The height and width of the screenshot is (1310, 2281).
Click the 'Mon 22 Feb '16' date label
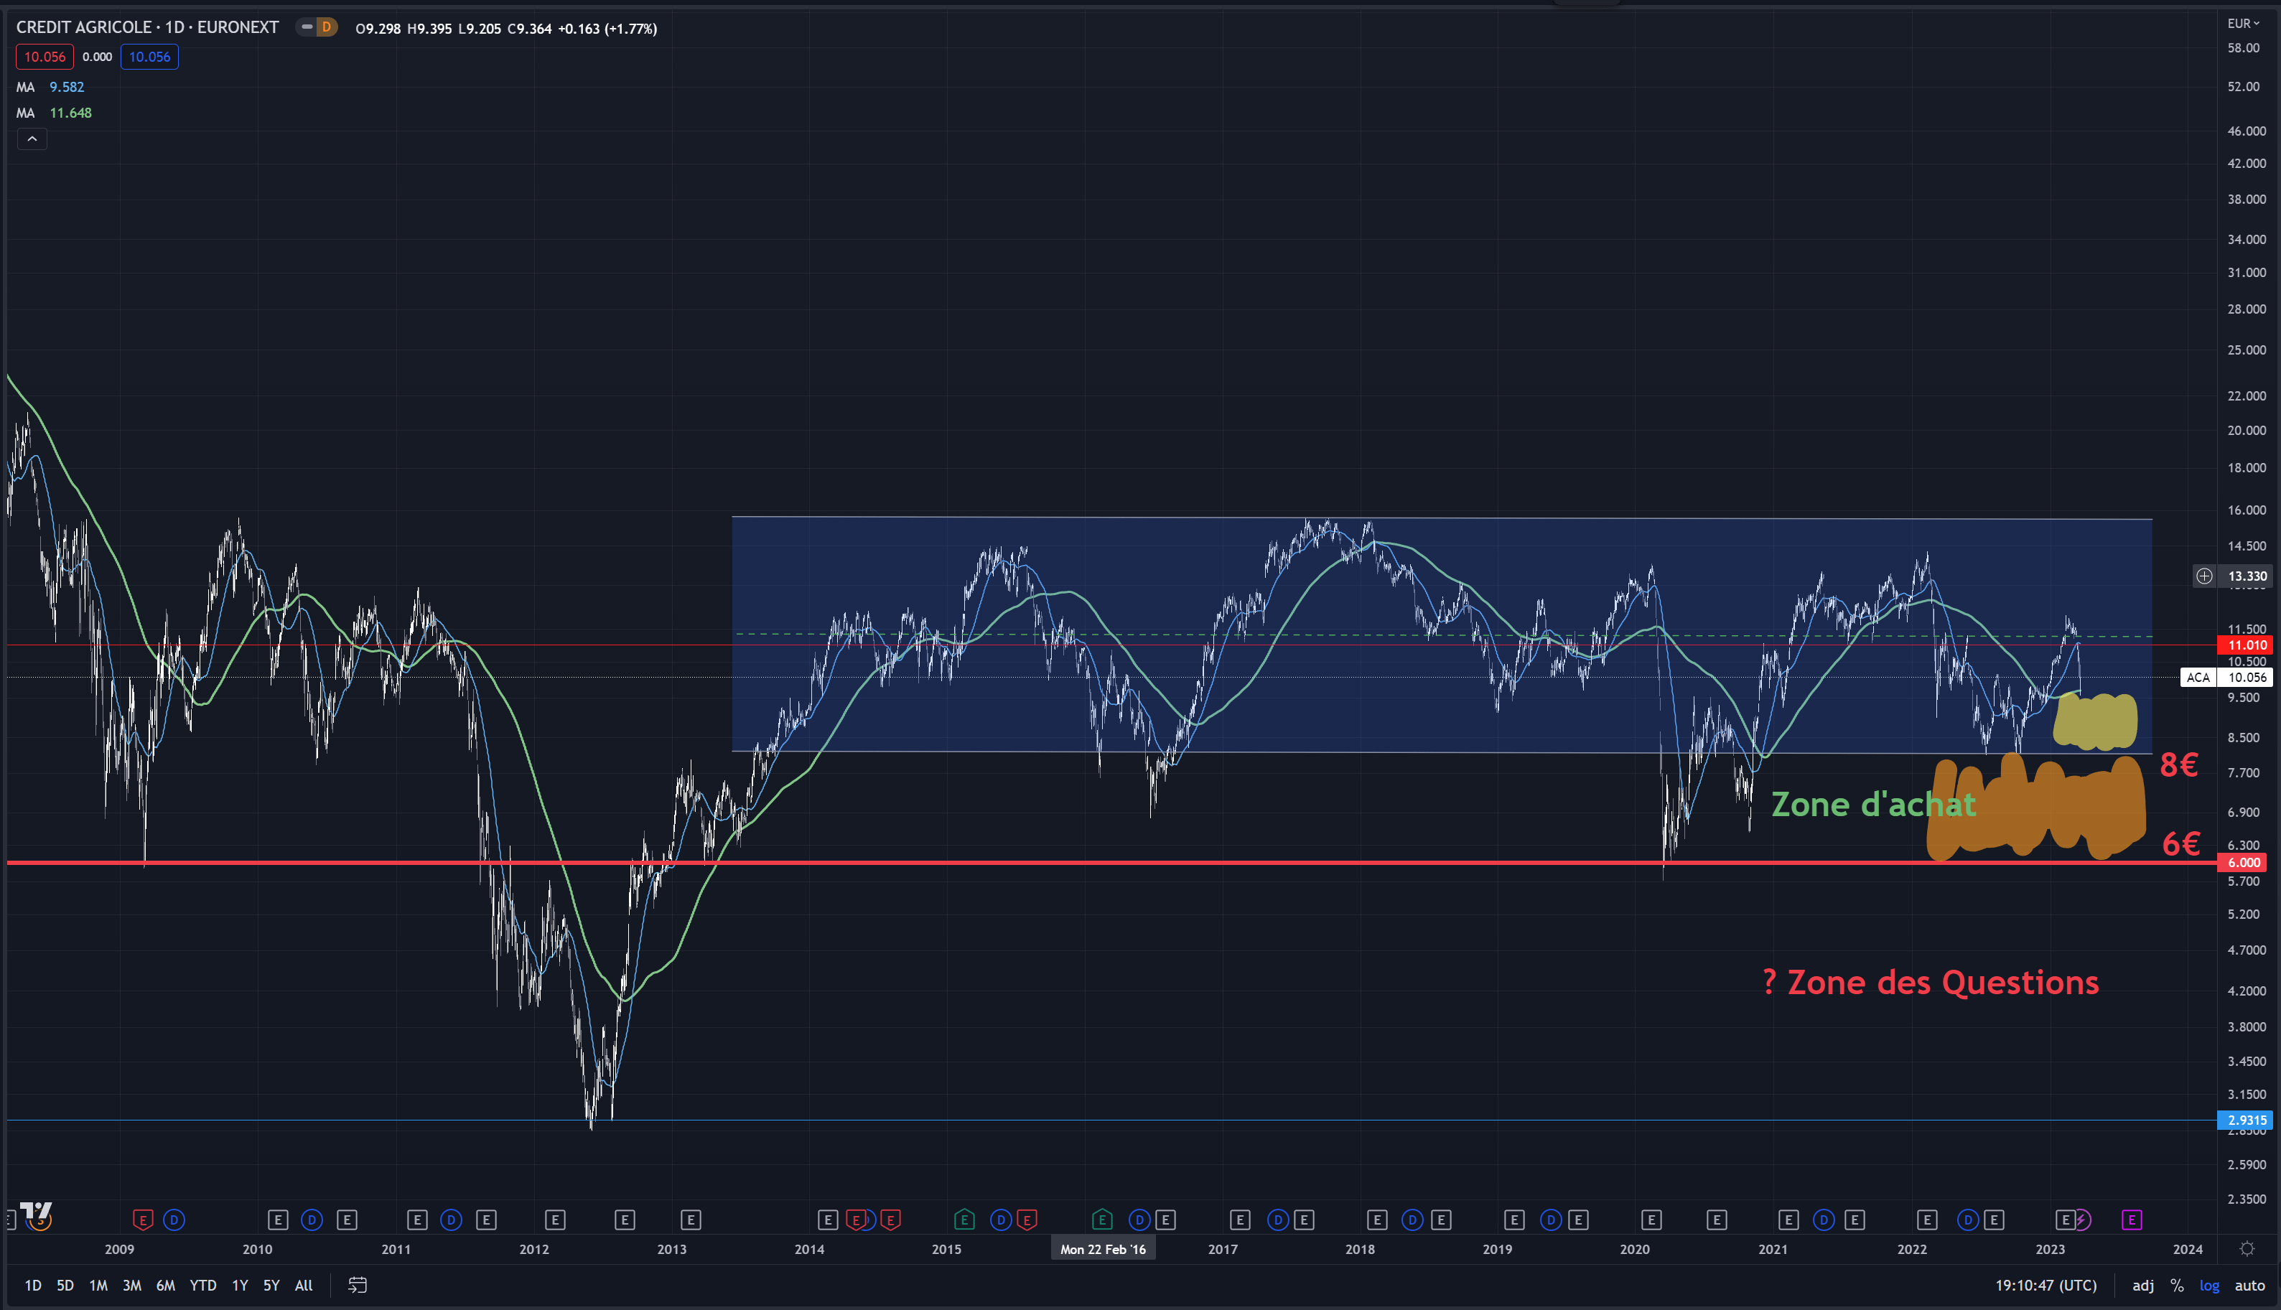[1103, 1249]
